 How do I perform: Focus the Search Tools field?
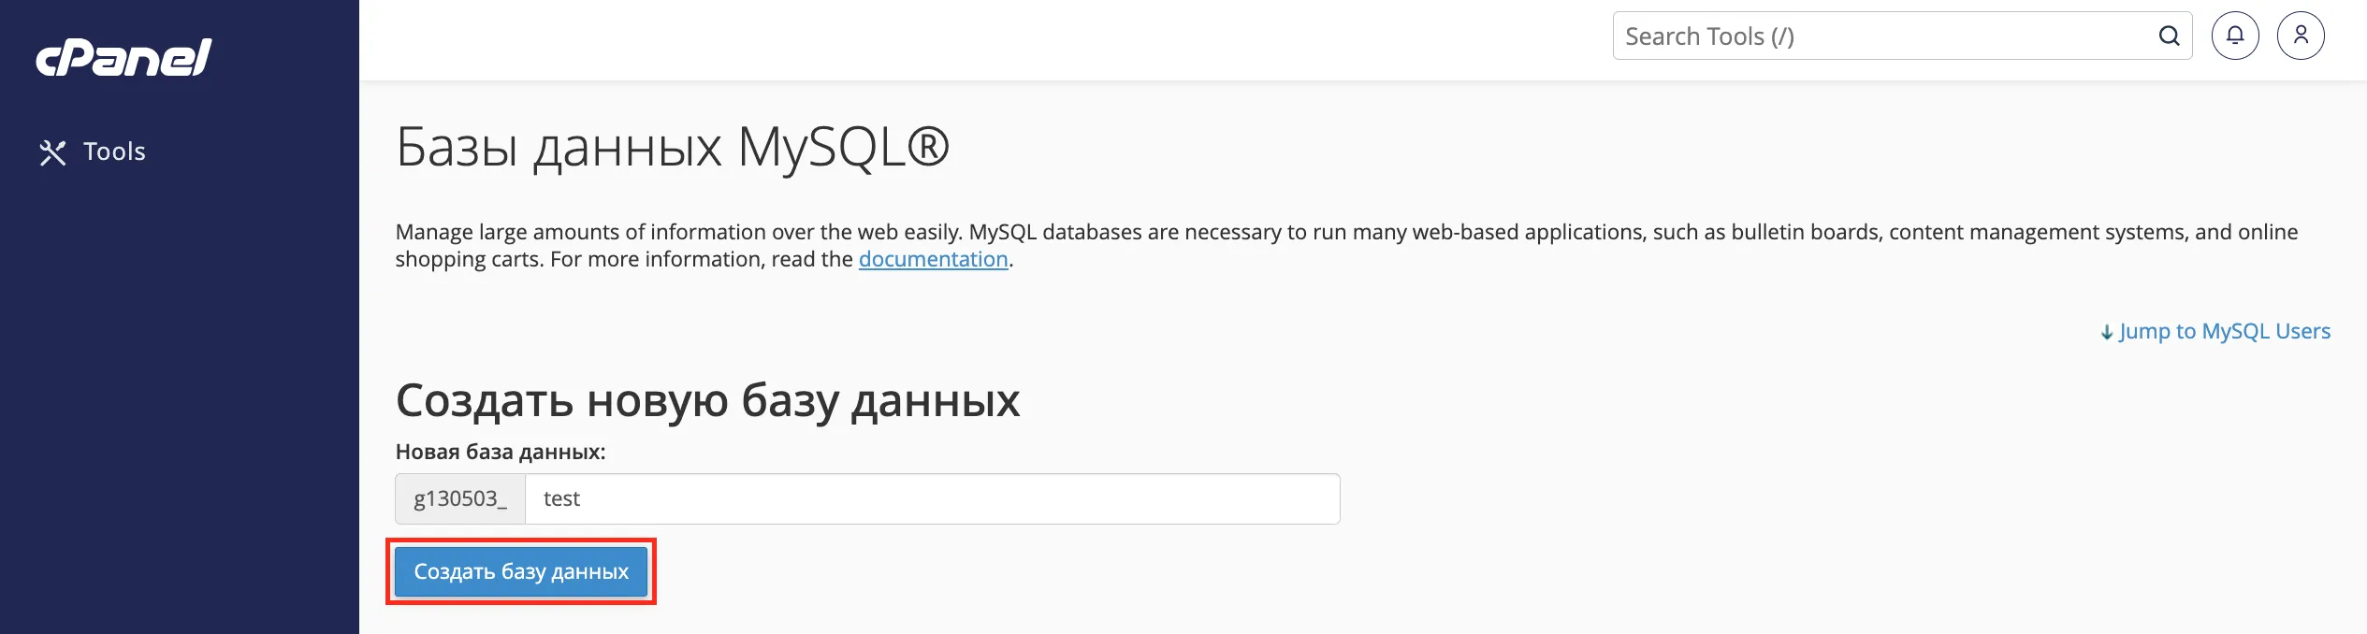(x=1881, y=36)
